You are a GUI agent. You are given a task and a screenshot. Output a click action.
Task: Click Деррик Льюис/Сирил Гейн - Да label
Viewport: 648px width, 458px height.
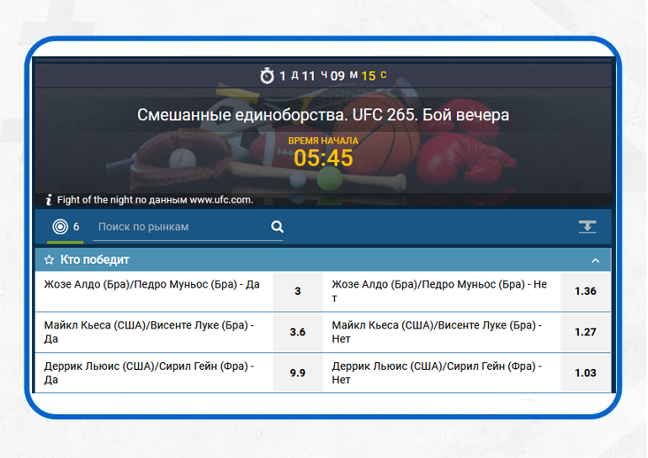(x=149, y=372)
